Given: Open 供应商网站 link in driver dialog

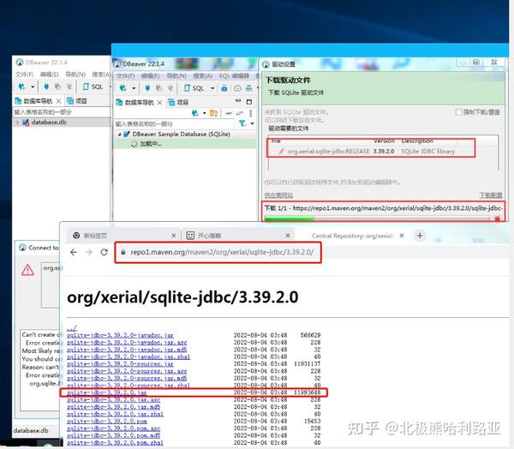Looking at the screenshot, I should coord(278,195).
